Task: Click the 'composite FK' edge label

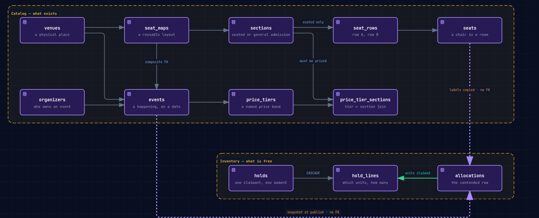Action: coord(157,62)
